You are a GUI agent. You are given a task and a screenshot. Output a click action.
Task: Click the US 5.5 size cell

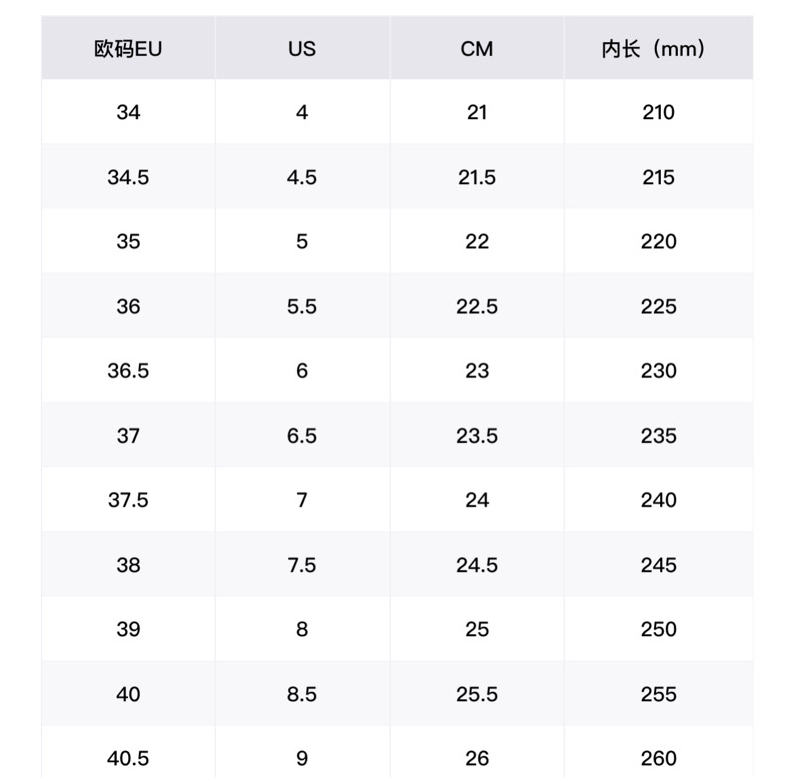pos(302,306)
